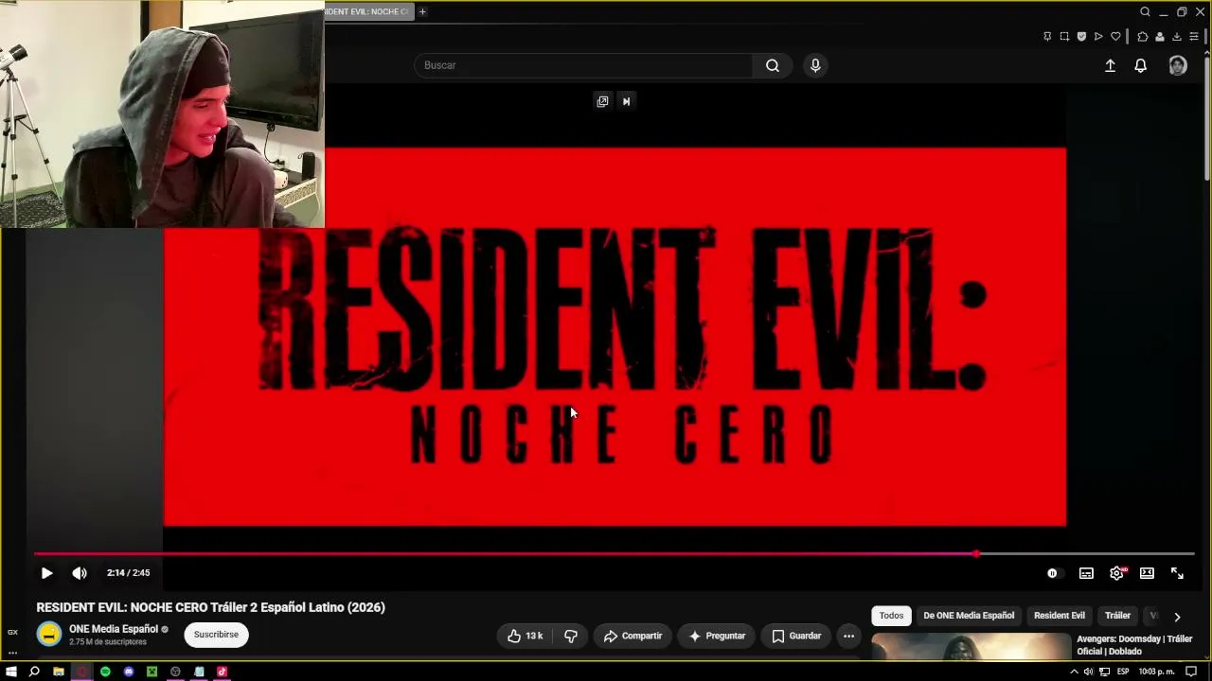Image resolution: width=1212 pixels, height=681 pixels.
Task: Open the upload video arrow icon
Action: click(x=1110, y=65)
